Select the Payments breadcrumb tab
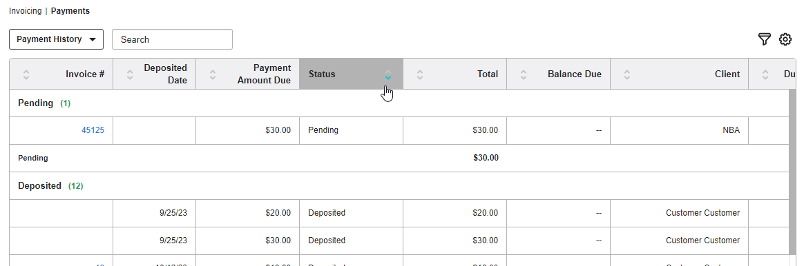 (70, 11)
